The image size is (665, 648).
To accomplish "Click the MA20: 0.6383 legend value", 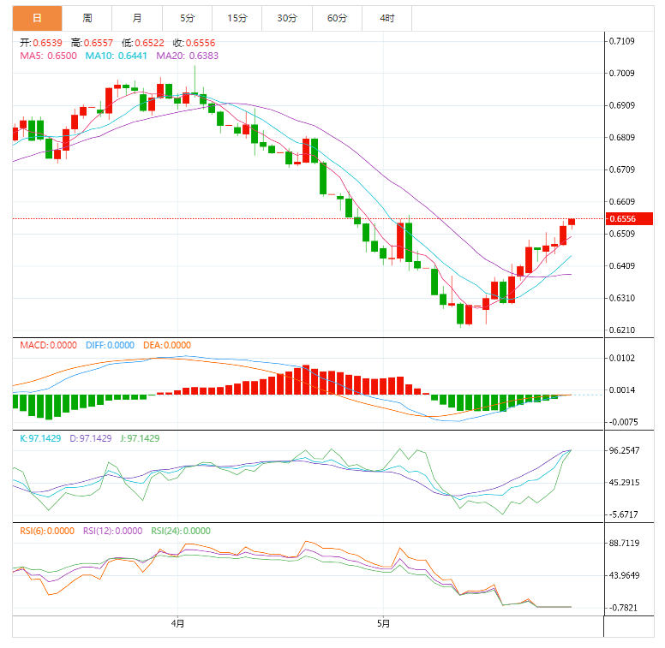I will 187,56.
